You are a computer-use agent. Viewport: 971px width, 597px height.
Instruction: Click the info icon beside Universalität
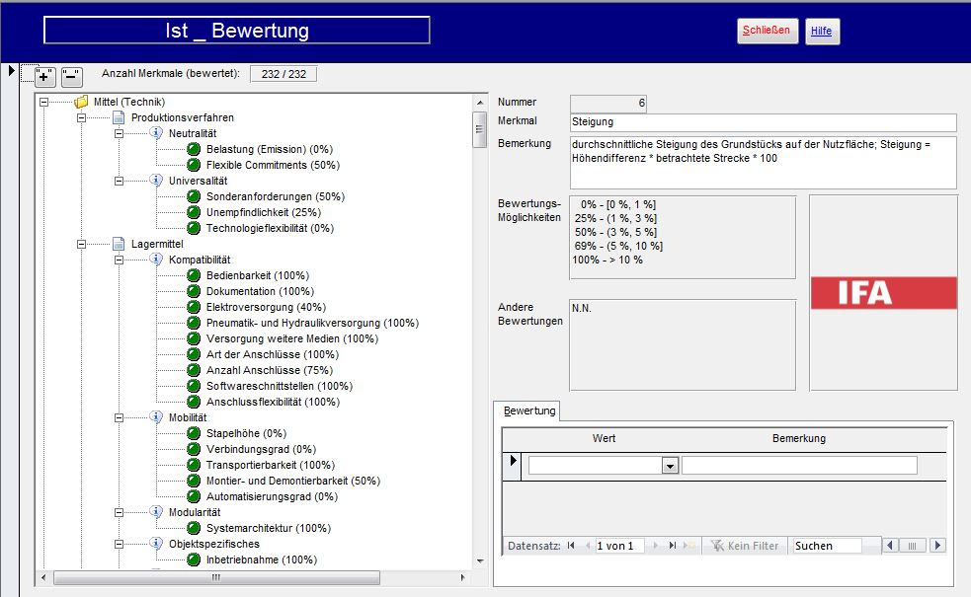156,181
